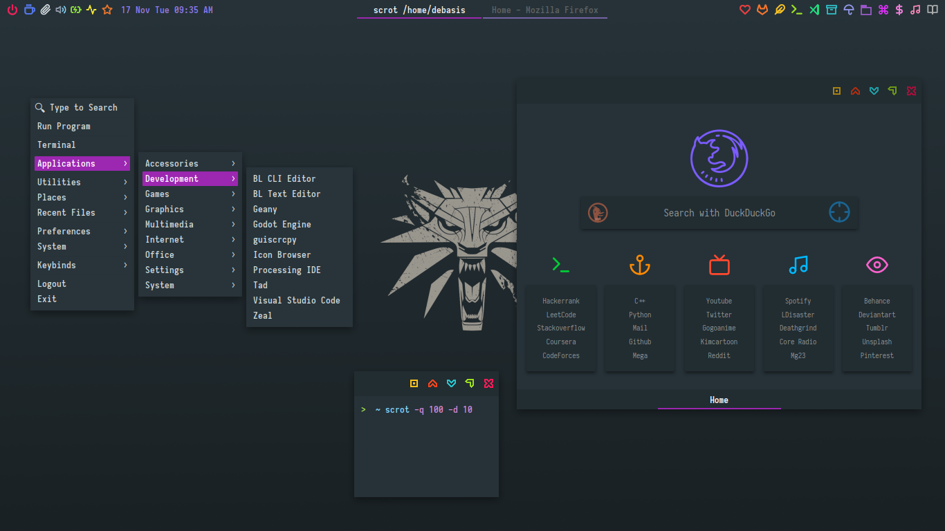
Task: Expand the Utilities submenu
Action: tap(82, 182)
